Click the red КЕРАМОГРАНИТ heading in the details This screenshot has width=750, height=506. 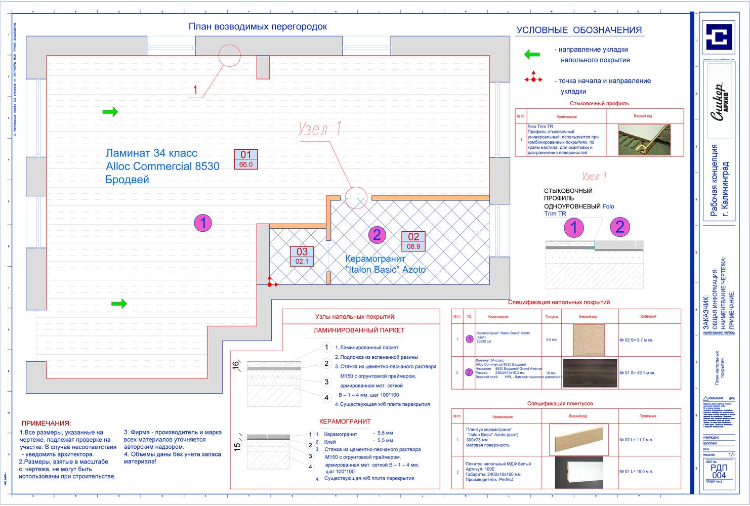click(x=345, y=421)
